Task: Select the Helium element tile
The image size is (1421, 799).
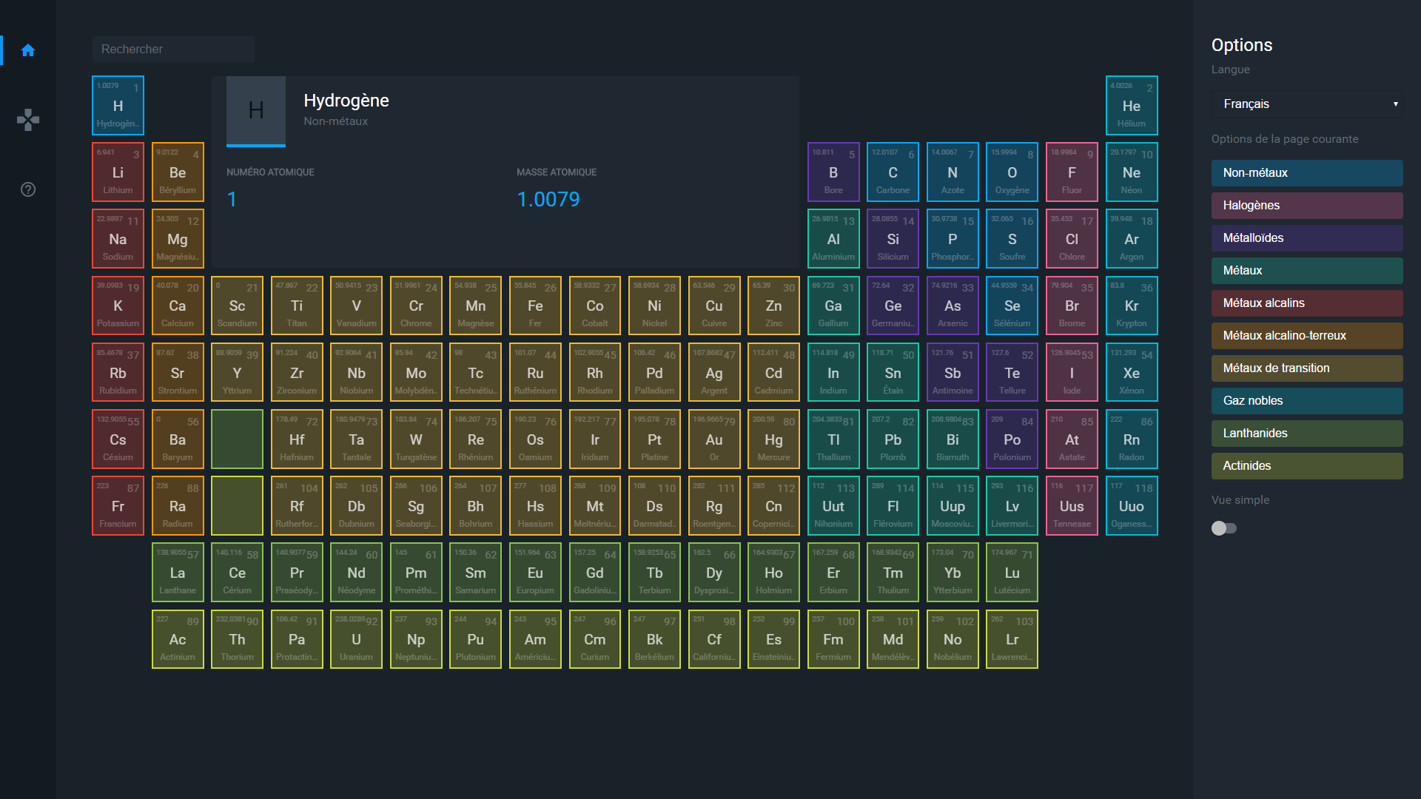Action: pyautogui.click(x=1131, y=105)
